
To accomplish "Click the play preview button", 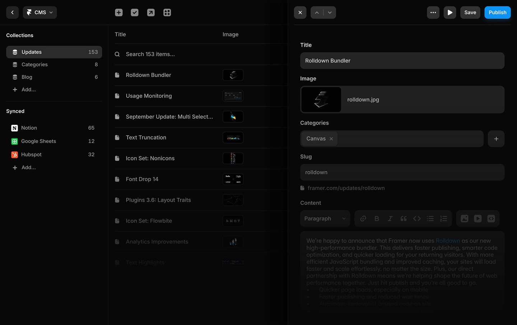I will 450,13.
